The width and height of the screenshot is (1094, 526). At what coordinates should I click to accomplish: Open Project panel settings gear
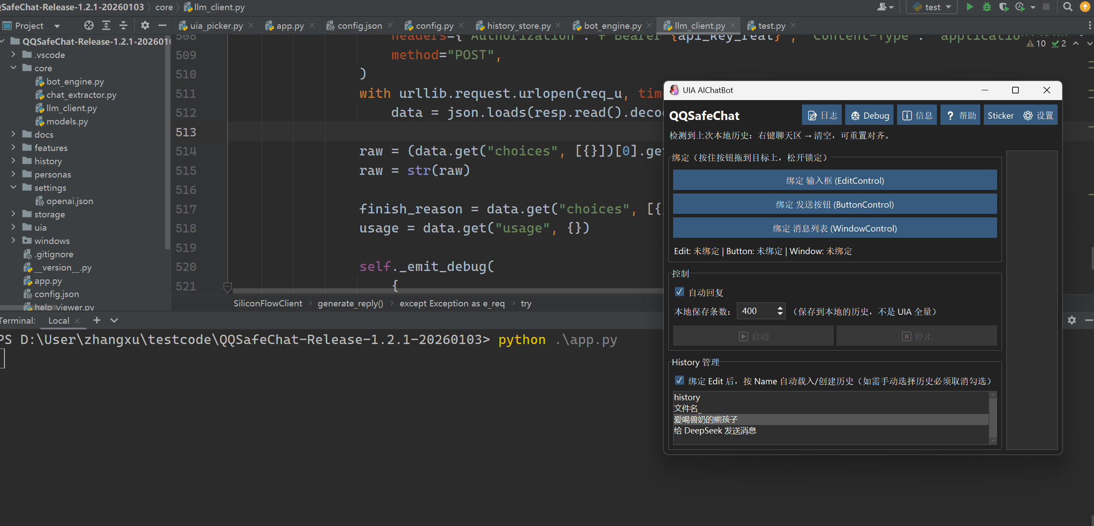coord(145,25)
